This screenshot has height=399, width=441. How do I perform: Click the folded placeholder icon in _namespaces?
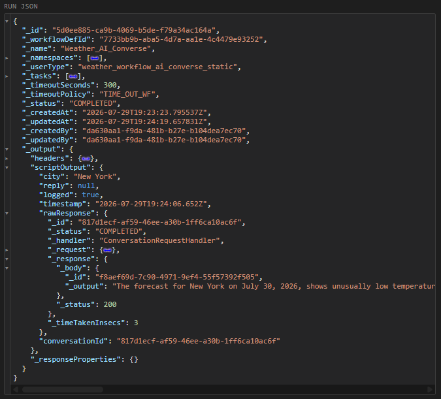pos(95,58)
